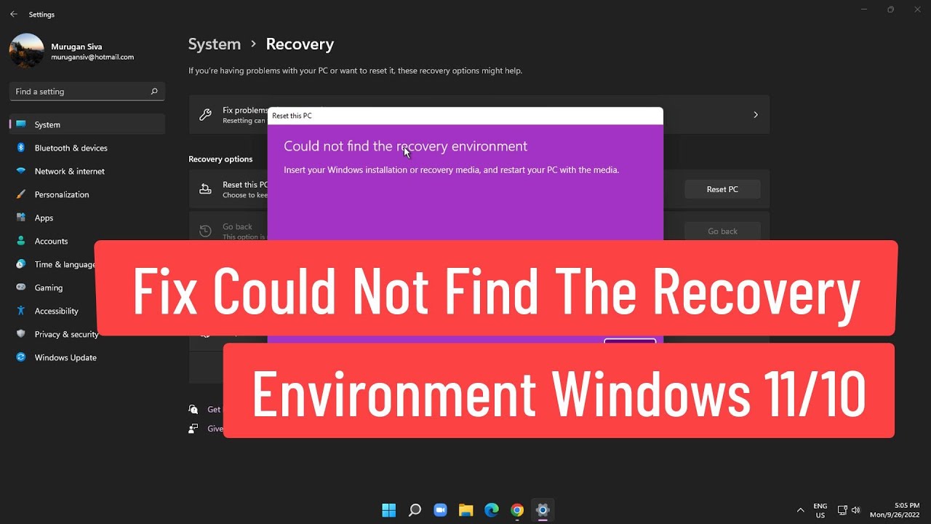Viewport: 931px width, 524px height.
Task: Click the Apps grid icon in the sidebar
Action: [20, 218]
